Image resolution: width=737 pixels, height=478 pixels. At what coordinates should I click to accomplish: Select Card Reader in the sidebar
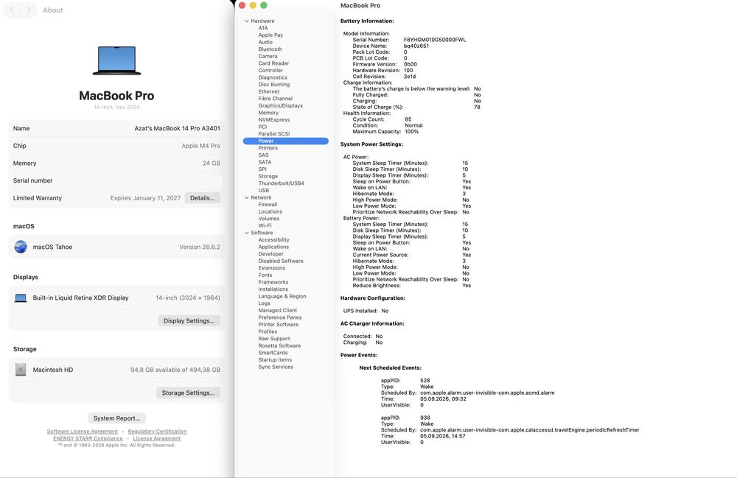(x=273, y=63)
